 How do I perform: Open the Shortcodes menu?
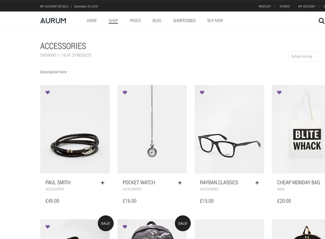pyautogui.click(x=184, y=21)
